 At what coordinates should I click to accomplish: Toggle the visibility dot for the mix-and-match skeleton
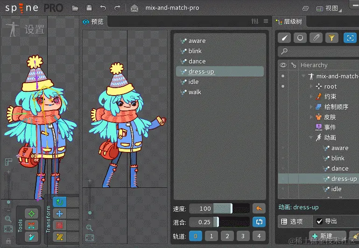click(283, 76)
